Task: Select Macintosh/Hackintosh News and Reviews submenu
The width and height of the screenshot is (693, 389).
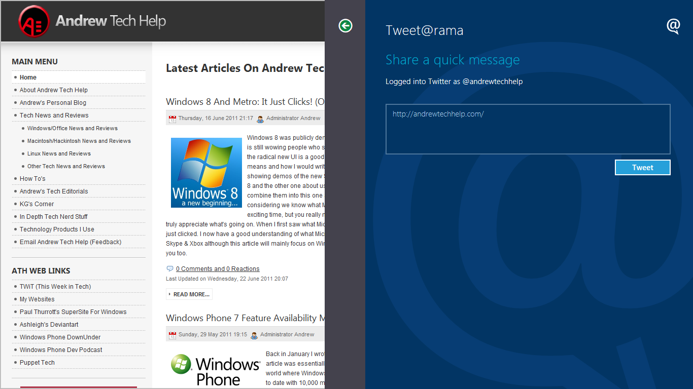Action: coord(79,141)
